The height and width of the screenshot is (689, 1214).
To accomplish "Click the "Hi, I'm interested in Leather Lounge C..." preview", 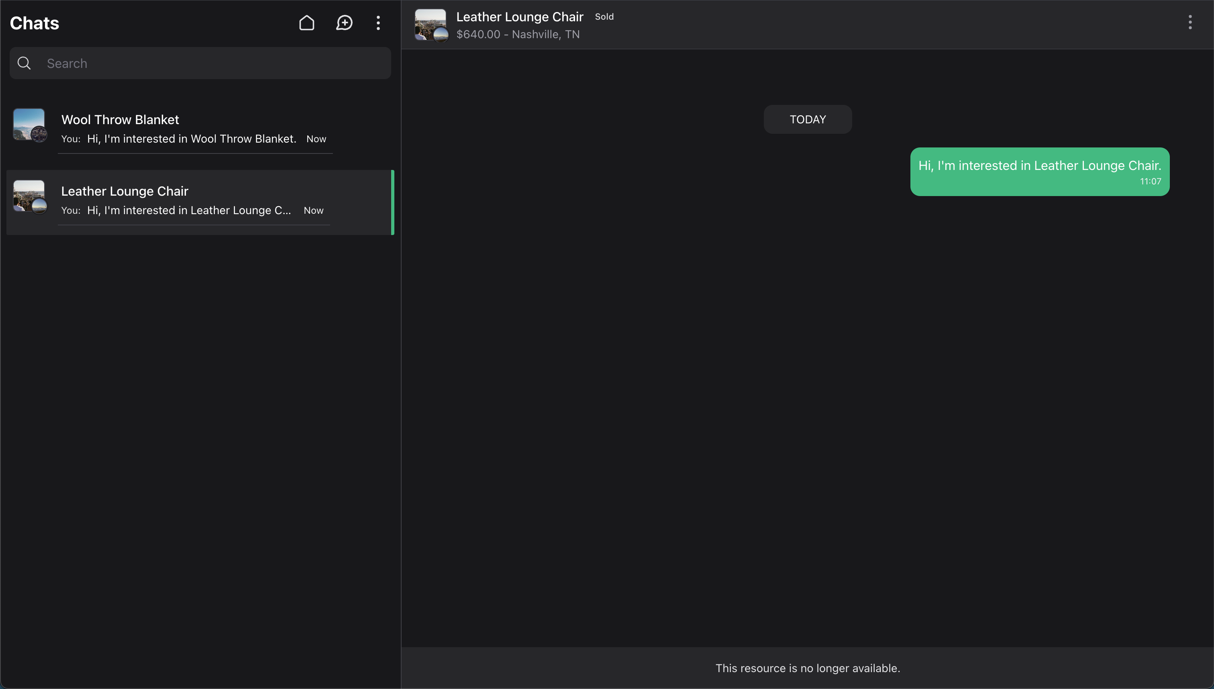I will tap(189, 210).
